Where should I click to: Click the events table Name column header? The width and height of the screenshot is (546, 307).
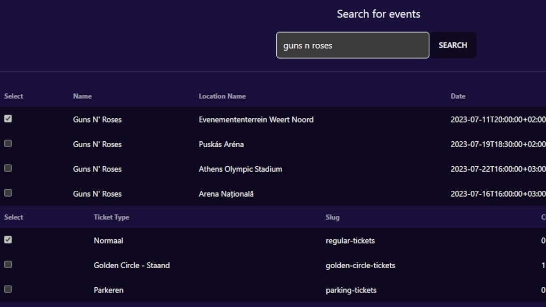(82, 96)
